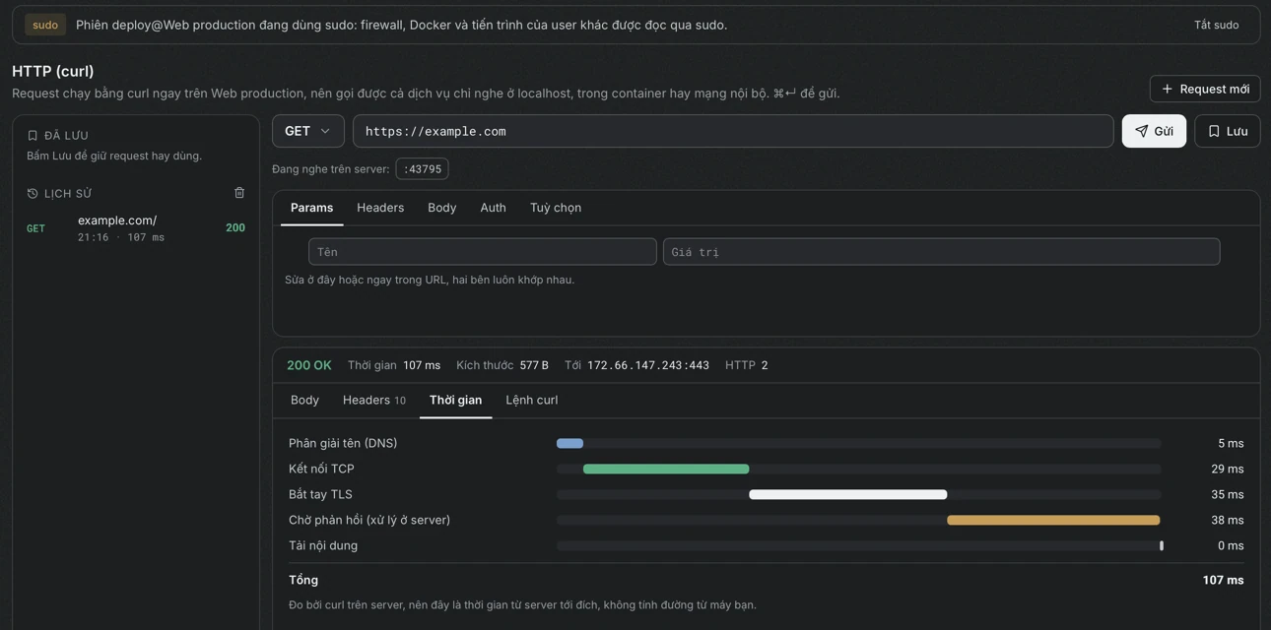The width and height of the screenshot is (1271, 630).
Task: Send the request with Gửi button
Action: [1154, 131]
